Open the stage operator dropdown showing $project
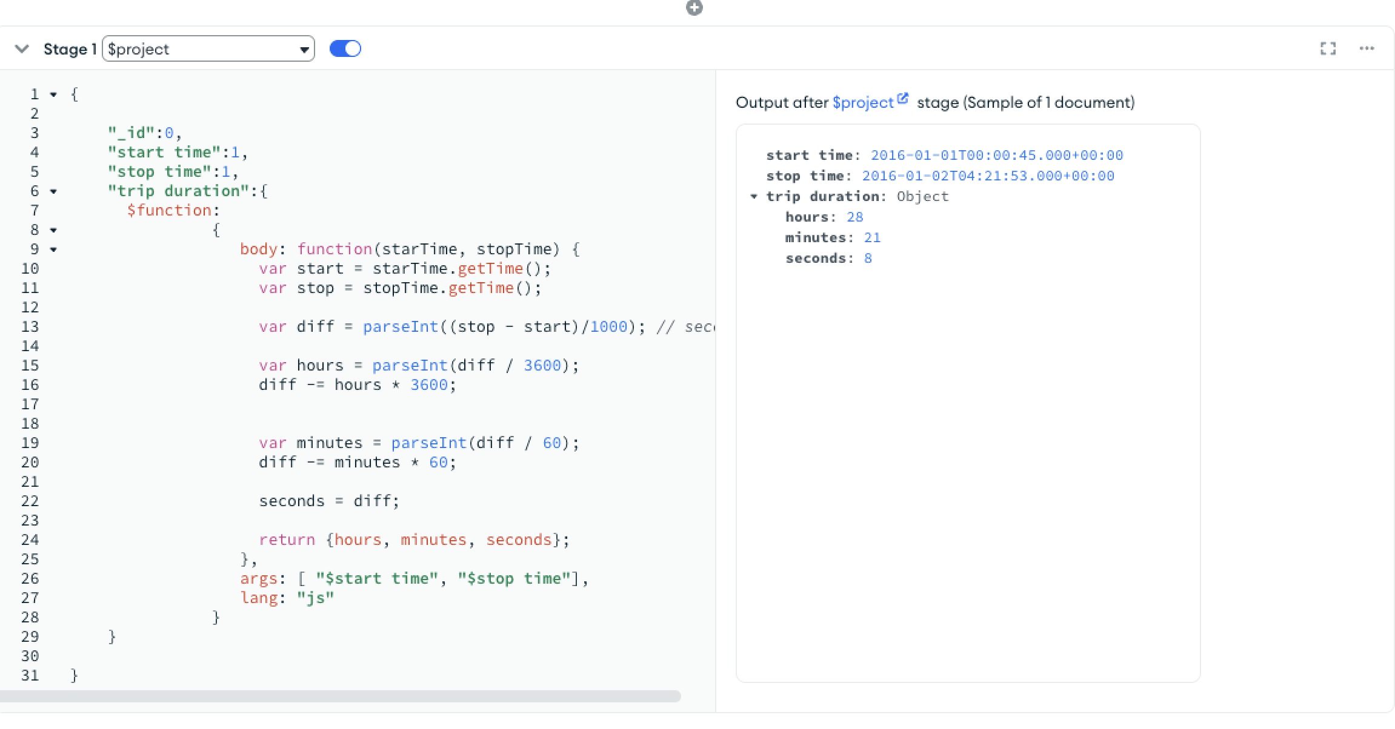This screenshot has width=1395, height=729. point(305,49)
